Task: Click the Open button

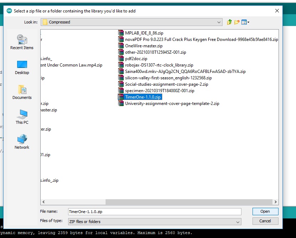Action: click(265, 211)
